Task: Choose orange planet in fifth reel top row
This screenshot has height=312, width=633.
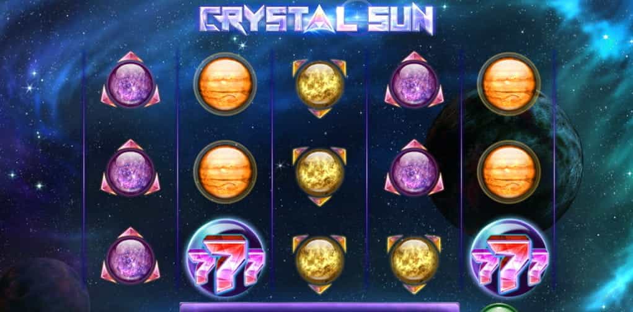Action: point(508,84)
